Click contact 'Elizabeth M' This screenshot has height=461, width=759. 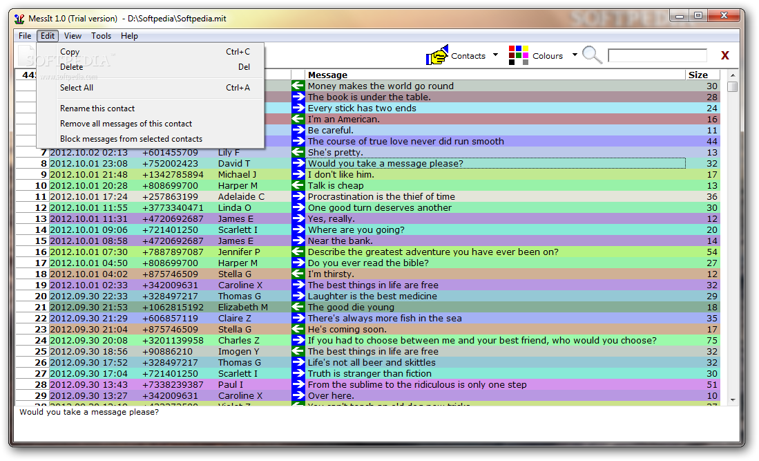pos(242,307)
